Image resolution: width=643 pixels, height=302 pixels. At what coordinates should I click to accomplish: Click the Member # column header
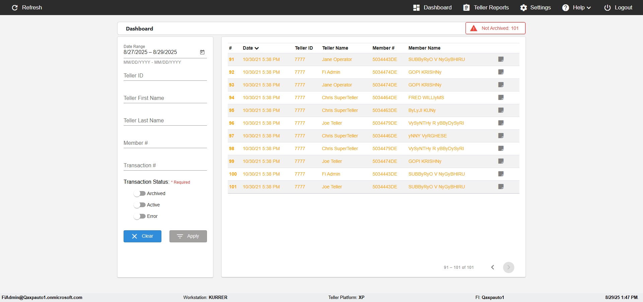(x=383, y=48)
